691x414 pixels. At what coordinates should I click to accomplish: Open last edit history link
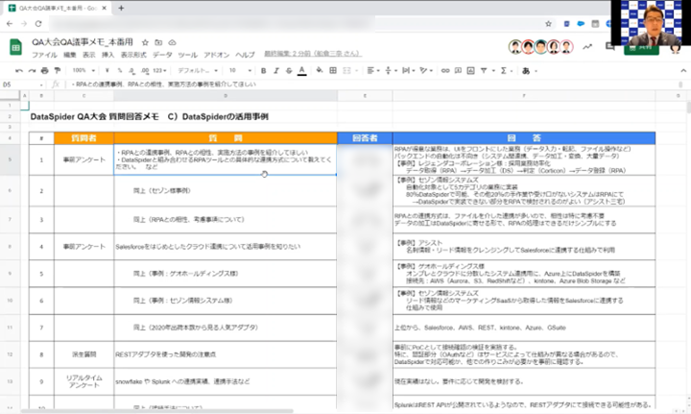click(x=313, y=54)
